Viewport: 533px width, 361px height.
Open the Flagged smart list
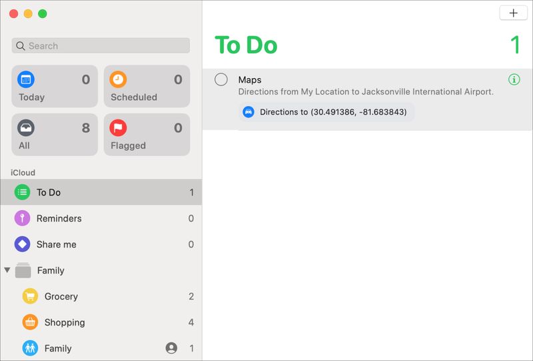(147, 135)
